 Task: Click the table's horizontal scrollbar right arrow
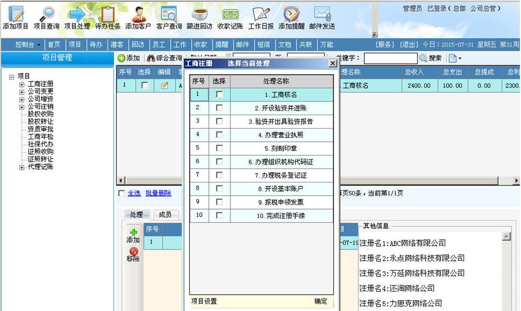pyautogui.click(x=516, y=181)
